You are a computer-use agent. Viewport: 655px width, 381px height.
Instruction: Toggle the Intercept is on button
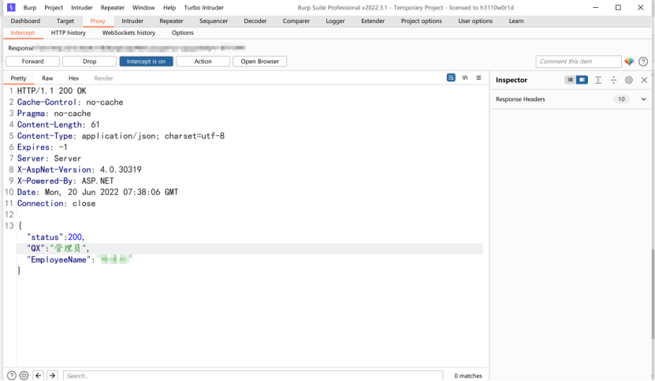(146, 62)
